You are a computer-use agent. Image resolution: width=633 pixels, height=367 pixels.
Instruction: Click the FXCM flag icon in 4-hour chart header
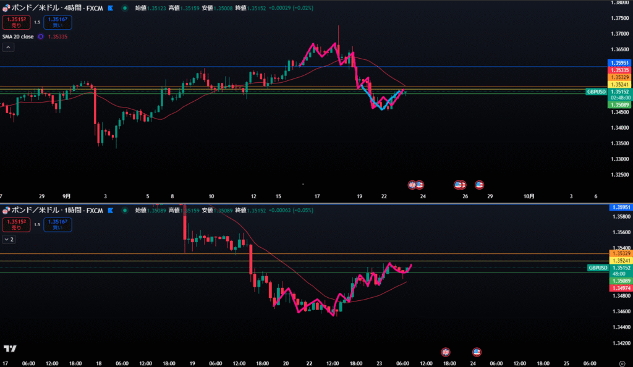pyautogui.click(x=111, y=9)
